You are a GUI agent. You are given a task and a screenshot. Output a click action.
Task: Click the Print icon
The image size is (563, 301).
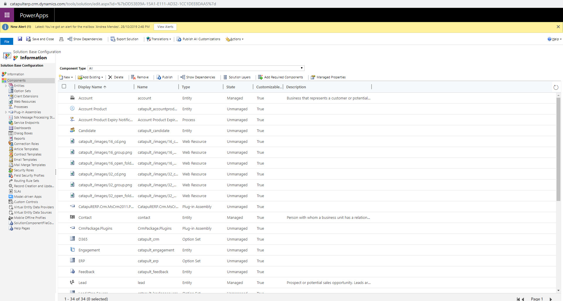61,39
